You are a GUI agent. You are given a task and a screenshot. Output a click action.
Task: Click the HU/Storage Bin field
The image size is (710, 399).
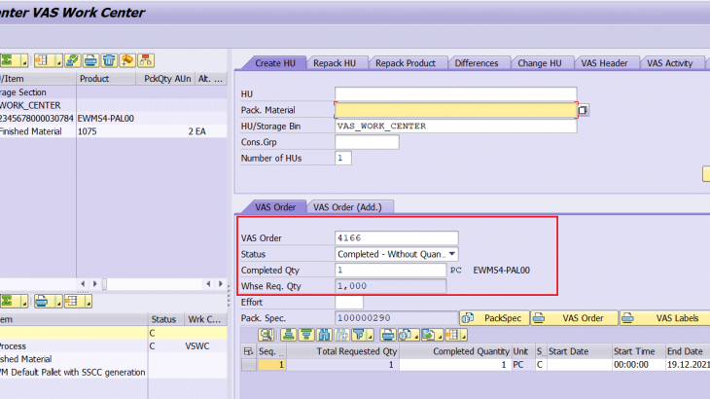click(455, 126)
